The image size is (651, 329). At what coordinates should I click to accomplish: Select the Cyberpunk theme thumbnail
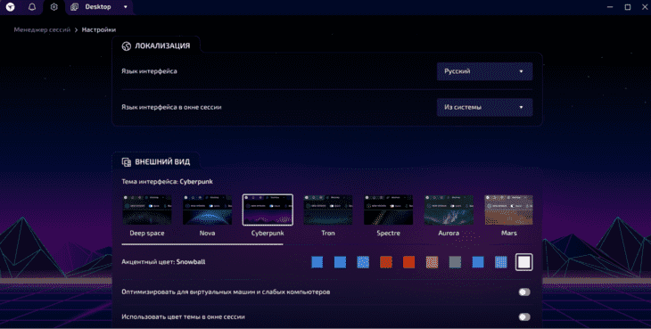268,210
